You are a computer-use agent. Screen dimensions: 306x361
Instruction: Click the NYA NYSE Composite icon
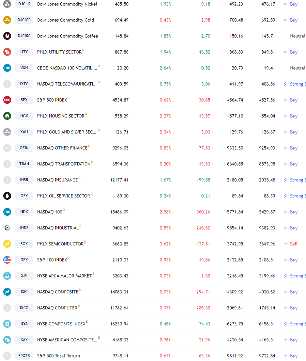(x=7, y=324)
